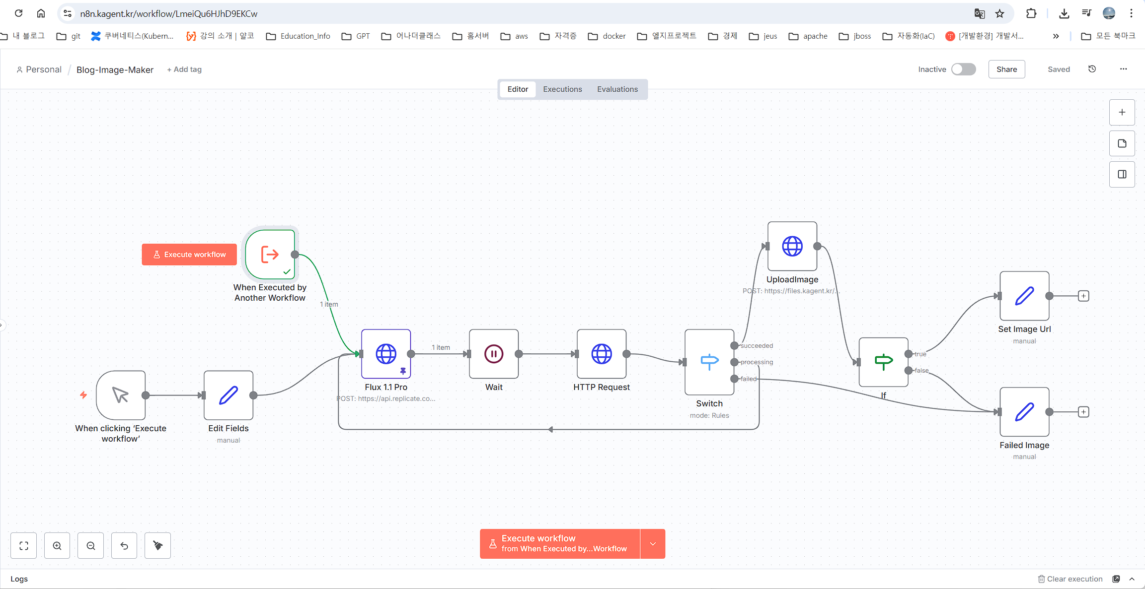Expand the Logs panel chevron
1145x589 pixels.
point(1132,579)
